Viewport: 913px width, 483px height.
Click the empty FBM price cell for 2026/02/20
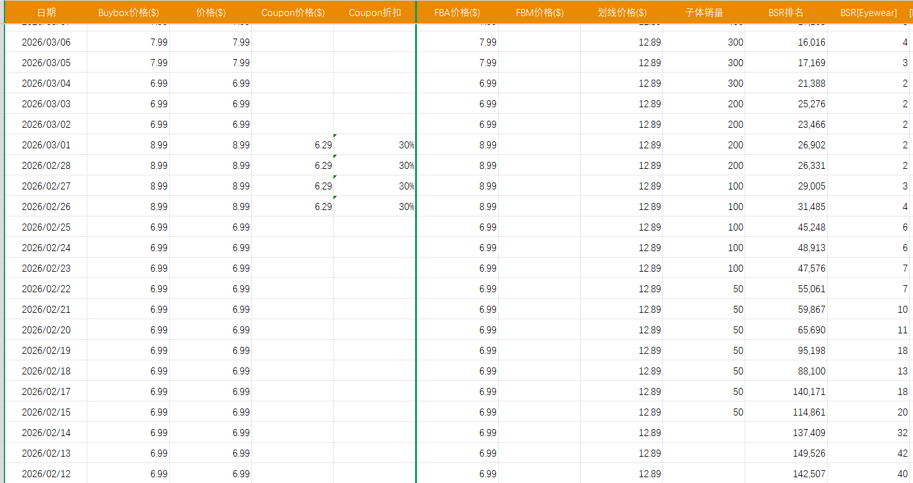[x=540, y=330]
